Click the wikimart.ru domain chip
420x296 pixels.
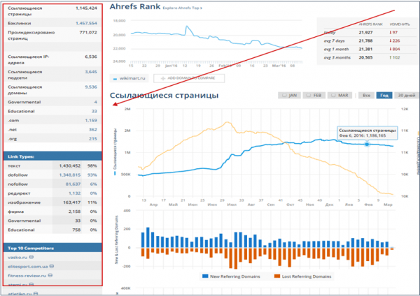pos(129,78)
